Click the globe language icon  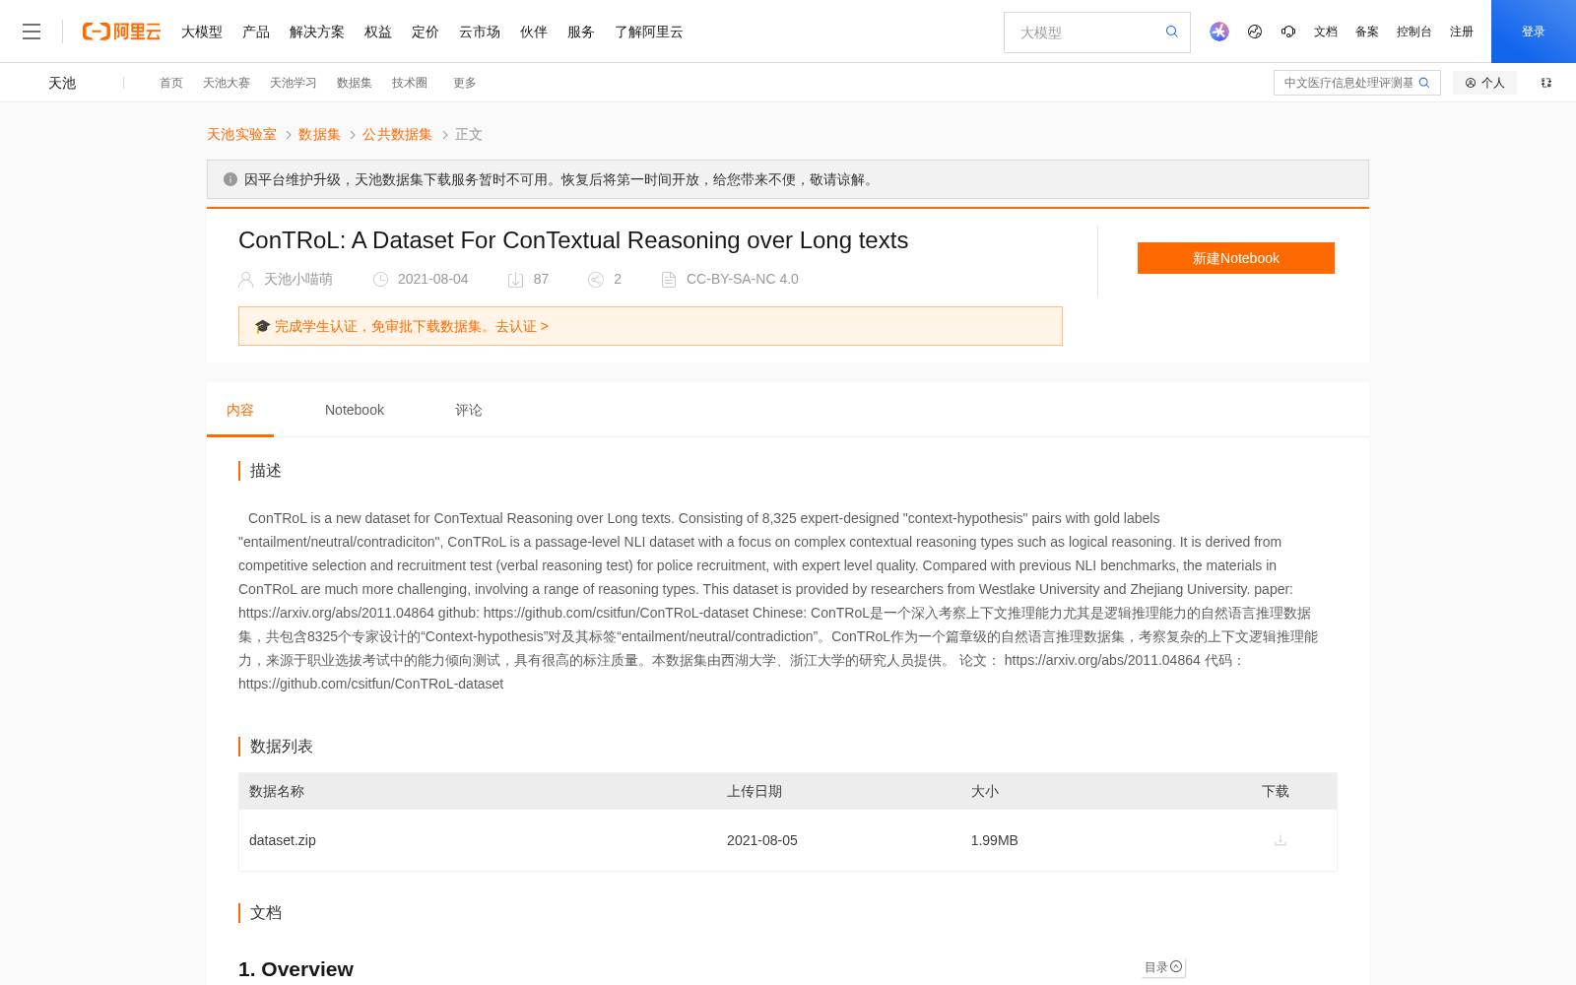click(x=1255, y=32)
